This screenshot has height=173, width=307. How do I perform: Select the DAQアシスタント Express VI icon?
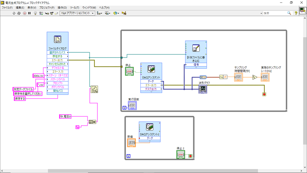point(151,69)
